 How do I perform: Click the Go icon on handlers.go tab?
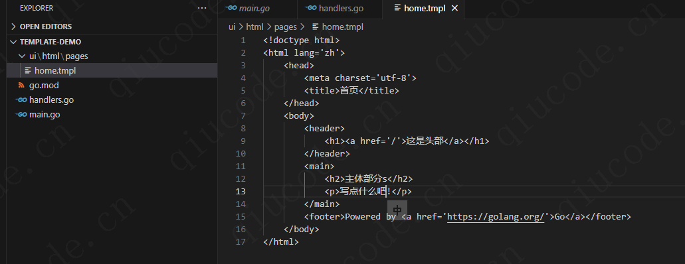tap(311, 8)
